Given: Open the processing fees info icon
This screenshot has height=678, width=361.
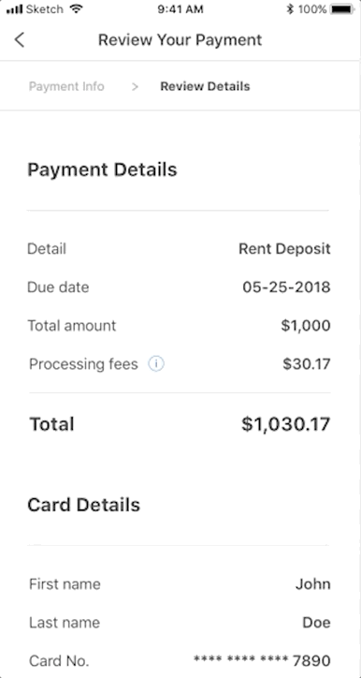Looking at the screenshot, I should tap(156, 364).
